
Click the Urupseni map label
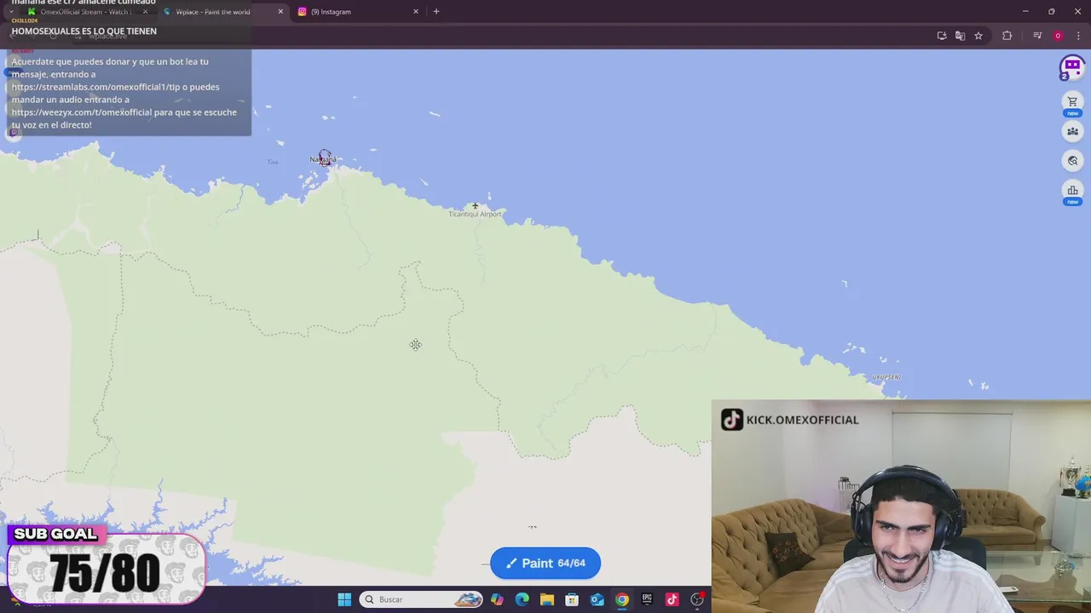point(886,377)
